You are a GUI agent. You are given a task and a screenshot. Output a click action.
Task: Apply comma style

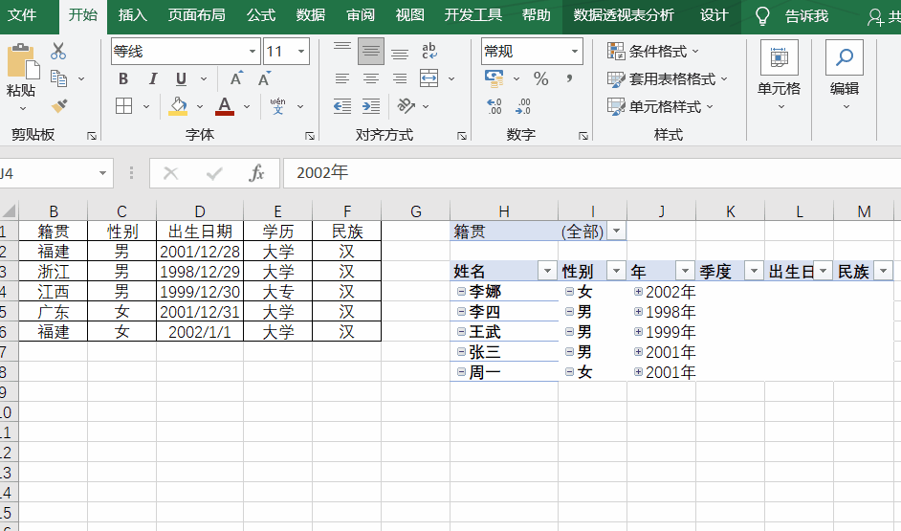coord(569,78)
